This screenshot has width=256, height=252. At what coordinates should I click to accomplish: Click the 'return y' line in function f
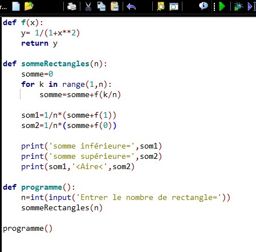point(39,43)
